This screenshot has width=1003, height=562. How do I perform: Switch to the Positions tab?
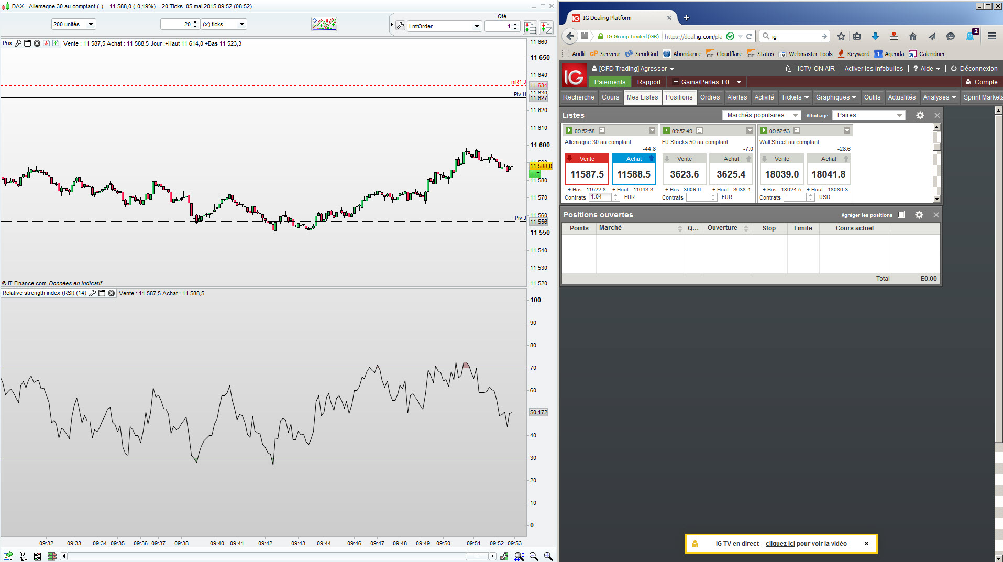(x=679, y=97)
